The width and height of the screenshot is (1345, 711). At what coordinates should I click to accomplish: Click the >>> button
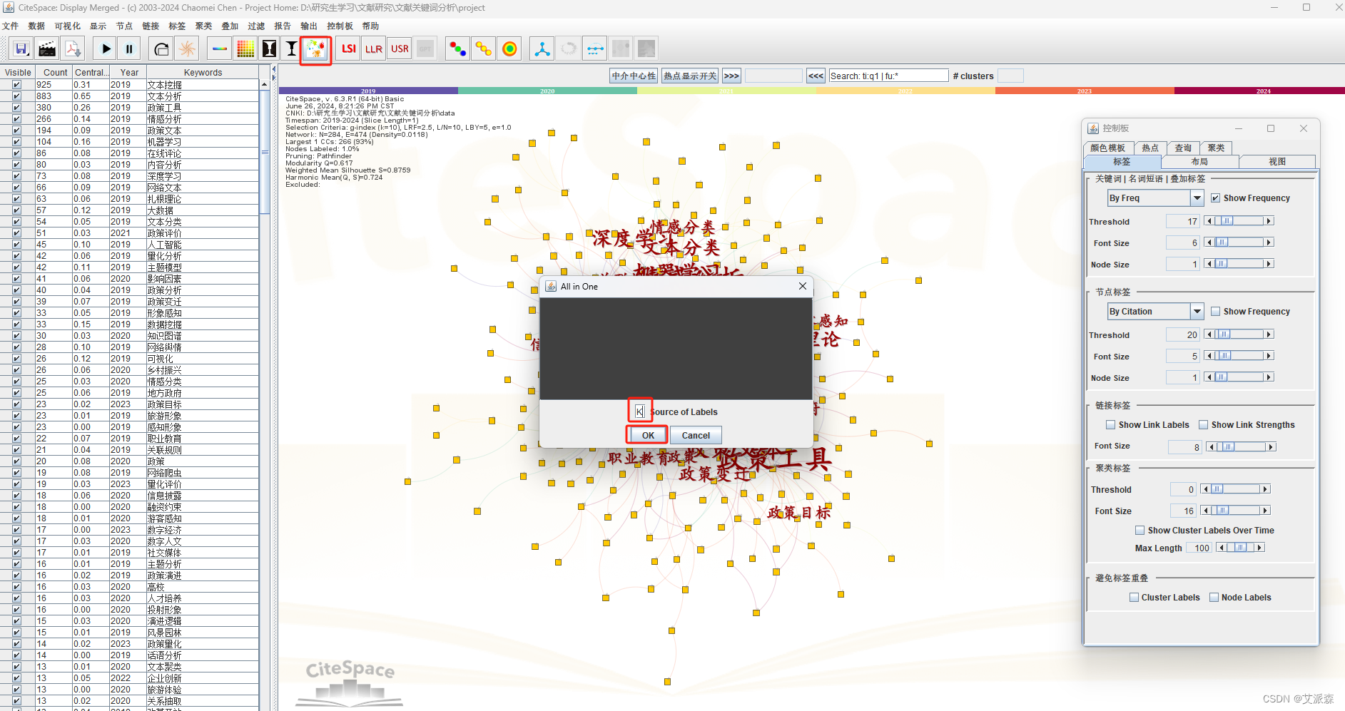[x=731, y=76]
